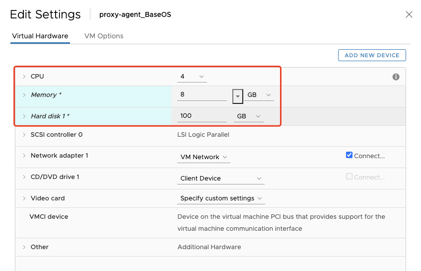The image size is (421, 271).
Task: Expand CD/DVD drive 1 row
Action: pos(24,177)
